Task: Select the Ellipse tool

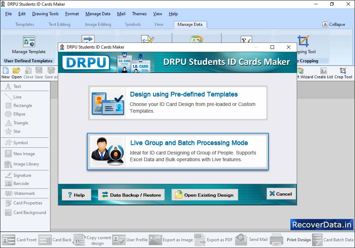Action: click(15, 114)
